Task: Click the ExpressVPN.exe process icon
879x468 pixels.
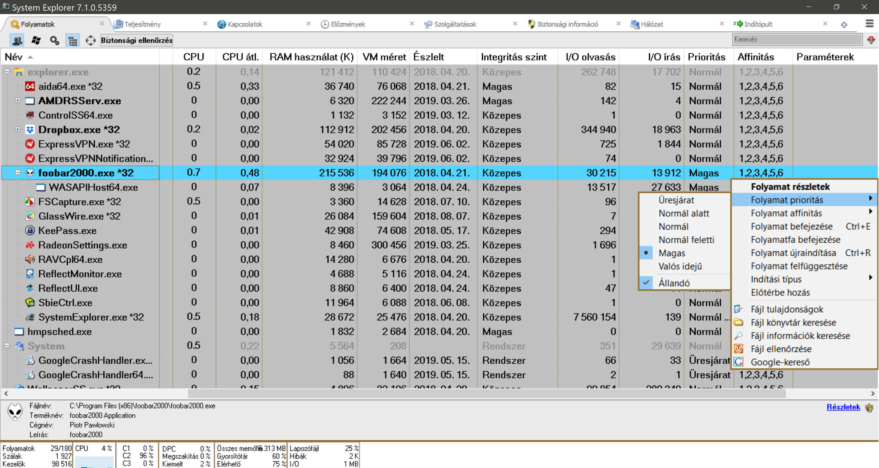Action: pyautogui.click(x=30, y=144)
